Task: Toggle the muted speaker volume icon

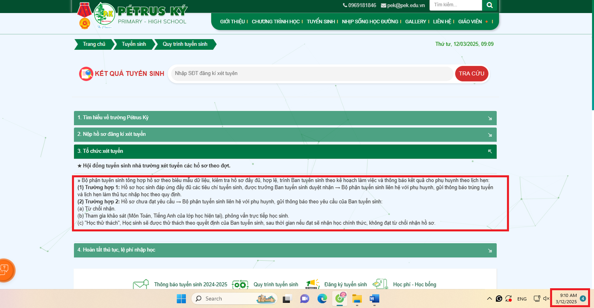Action: tap(546, 299)
